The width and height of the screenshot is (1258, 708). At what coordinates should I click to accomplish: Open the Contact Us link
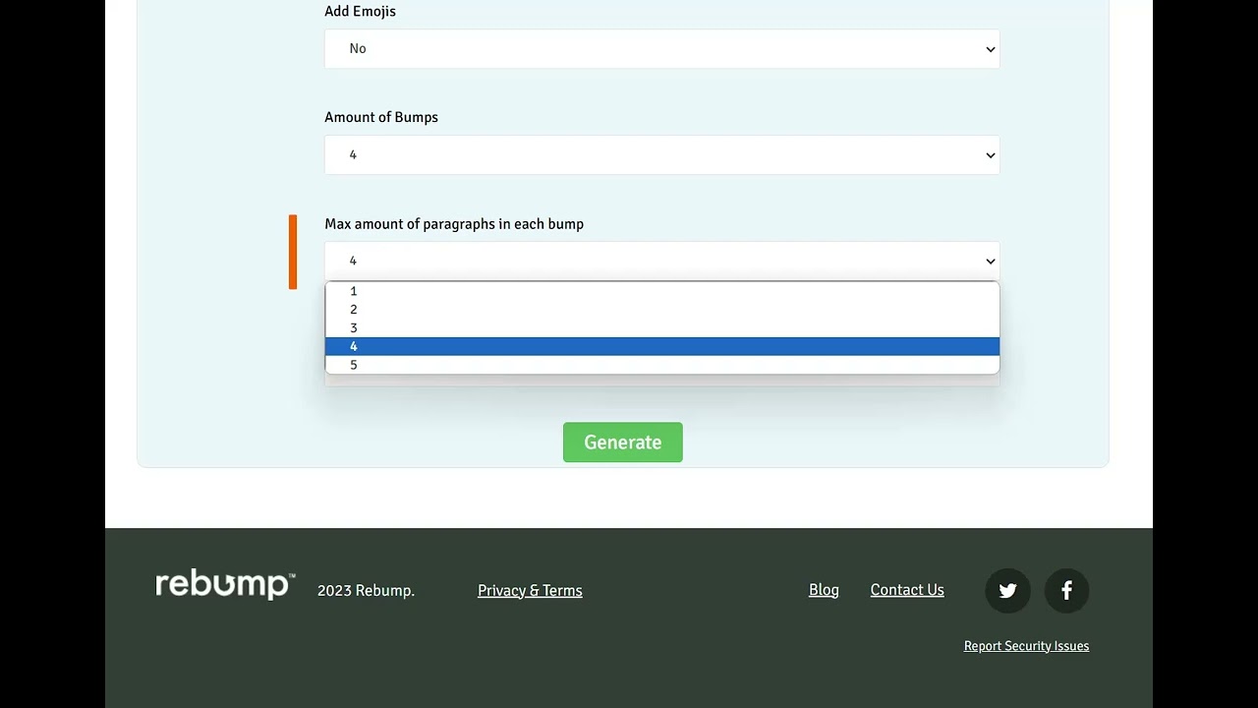click(x=907, y=590)
